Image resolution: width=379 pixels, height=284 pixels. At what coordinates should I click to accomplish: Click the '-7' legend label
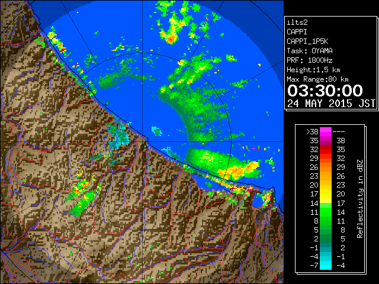click(314, 265)
